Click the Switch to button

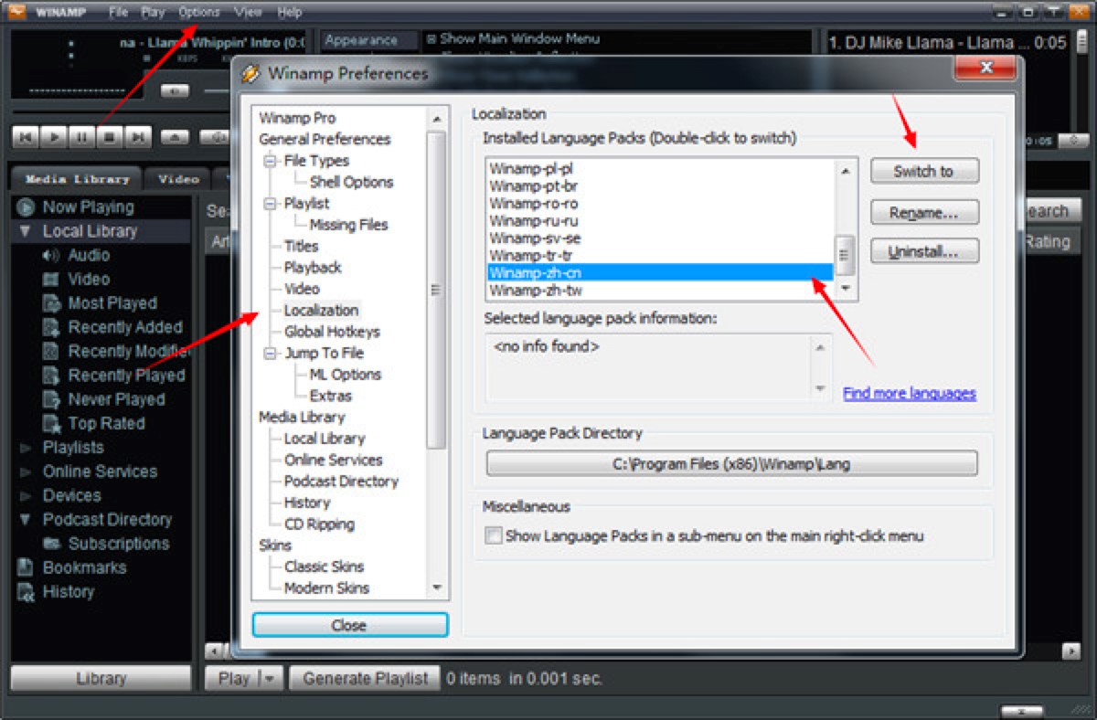[924, 170]
